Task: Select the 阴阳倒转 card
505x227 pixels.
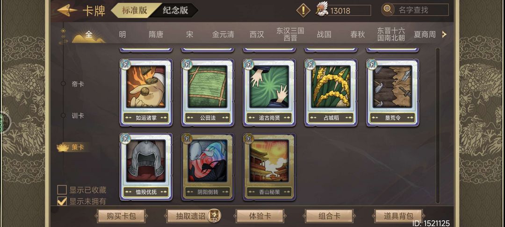Action: coord(208,167)
